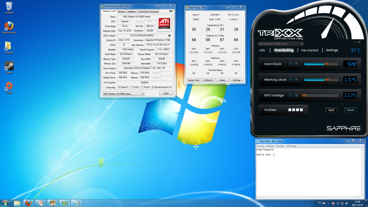Select TriXX profile slot 3
Viewport: 368px width, 207px height.
[x=297, y=110]
